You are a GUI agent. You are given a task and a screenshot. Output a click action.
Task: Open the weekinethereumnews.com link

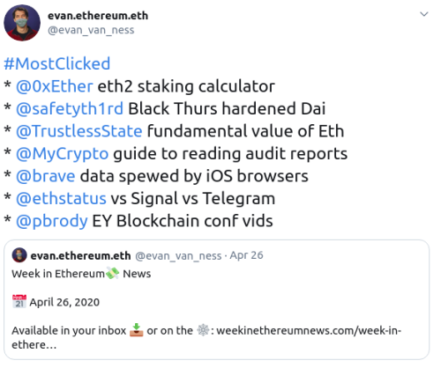(206, 337)
